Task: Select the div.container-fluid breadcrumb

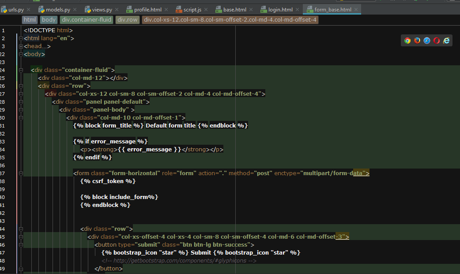Action: click(x=87, y=20)
